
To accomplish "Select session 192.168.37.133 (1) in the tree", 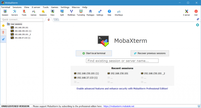I will click(20, 38).
